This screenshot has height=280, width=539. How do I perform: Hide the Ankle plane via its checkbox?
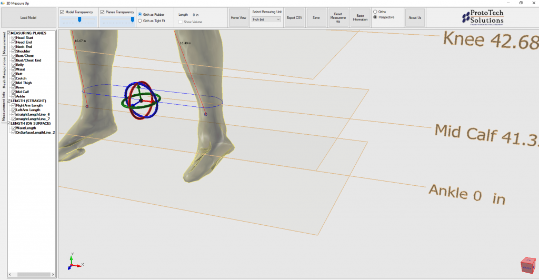(x=14, y=96)
